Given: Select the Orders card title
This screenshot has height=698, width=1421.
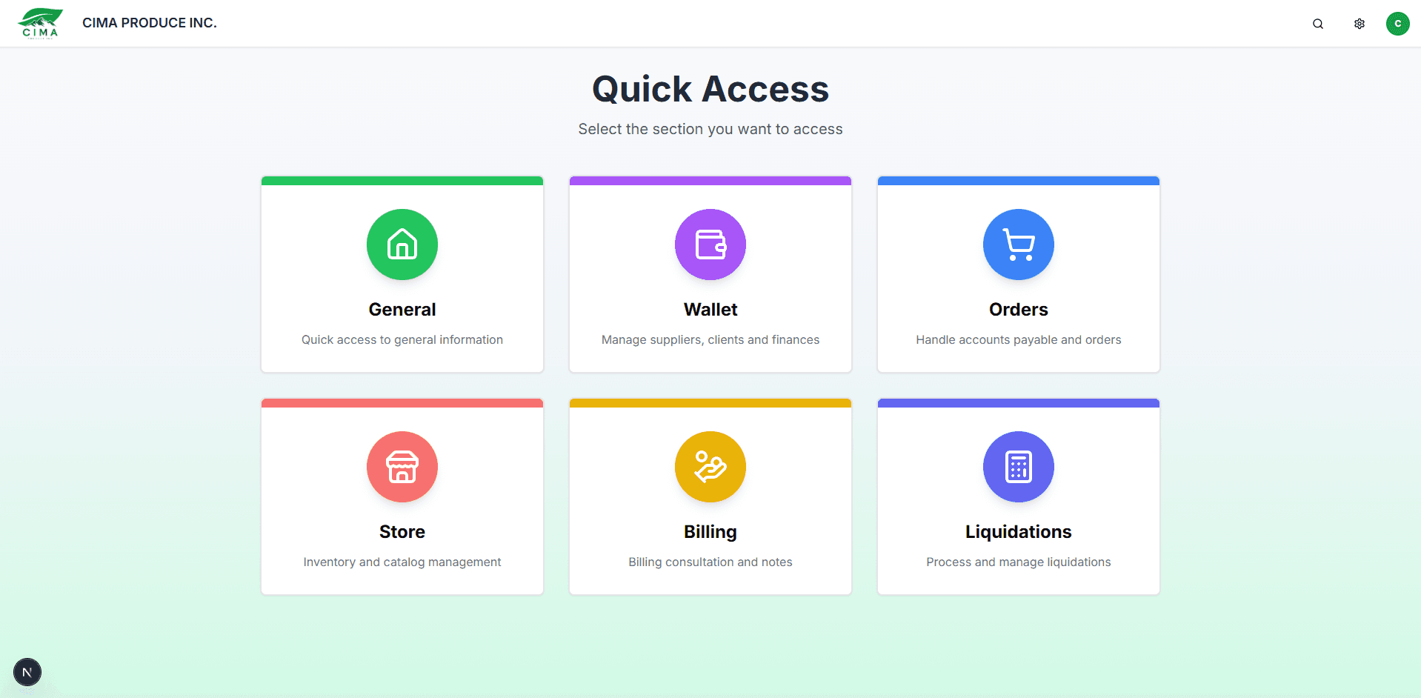Looking at the screenshot, I should (x=1018, y=310).
